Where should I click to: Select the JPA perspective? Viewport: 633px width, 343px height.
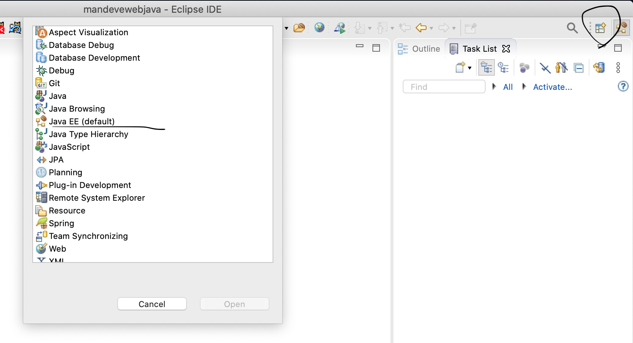[x=153, y=160]
